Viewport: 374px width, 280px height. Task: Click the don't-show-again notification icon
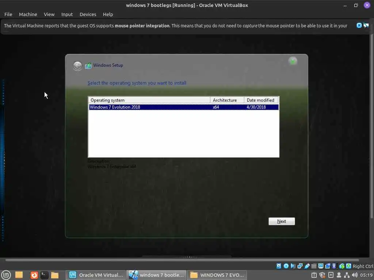[366, 26]
